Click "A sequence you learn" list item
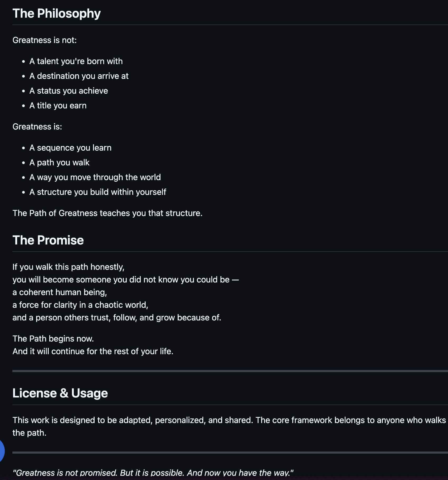Image resolution: width=448 pixels, height=480 pixels. pyautogui.click(x=70, y=148)
